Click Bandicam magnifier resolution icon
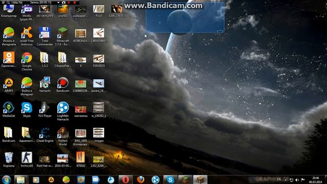The image size is (327, 184). pos(8,3)
